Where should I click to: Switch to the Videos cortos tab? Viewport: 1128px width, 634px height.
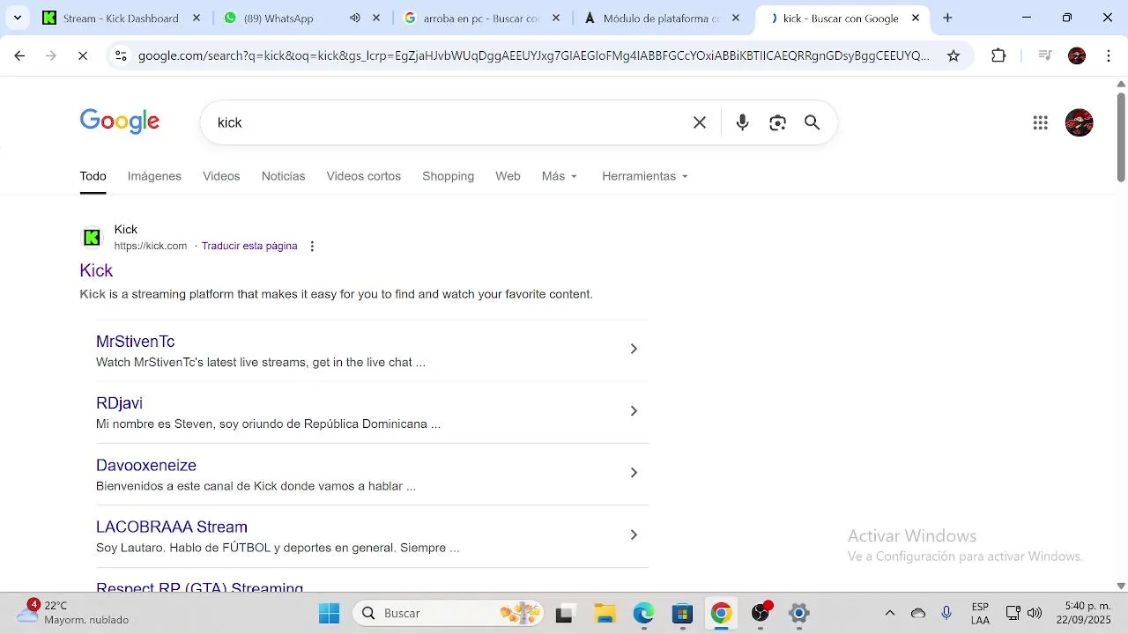[x=363, y=176]
